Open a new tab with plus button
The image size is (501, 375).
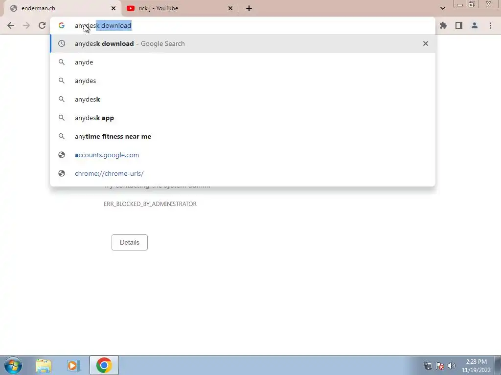(x=249, y=8)
